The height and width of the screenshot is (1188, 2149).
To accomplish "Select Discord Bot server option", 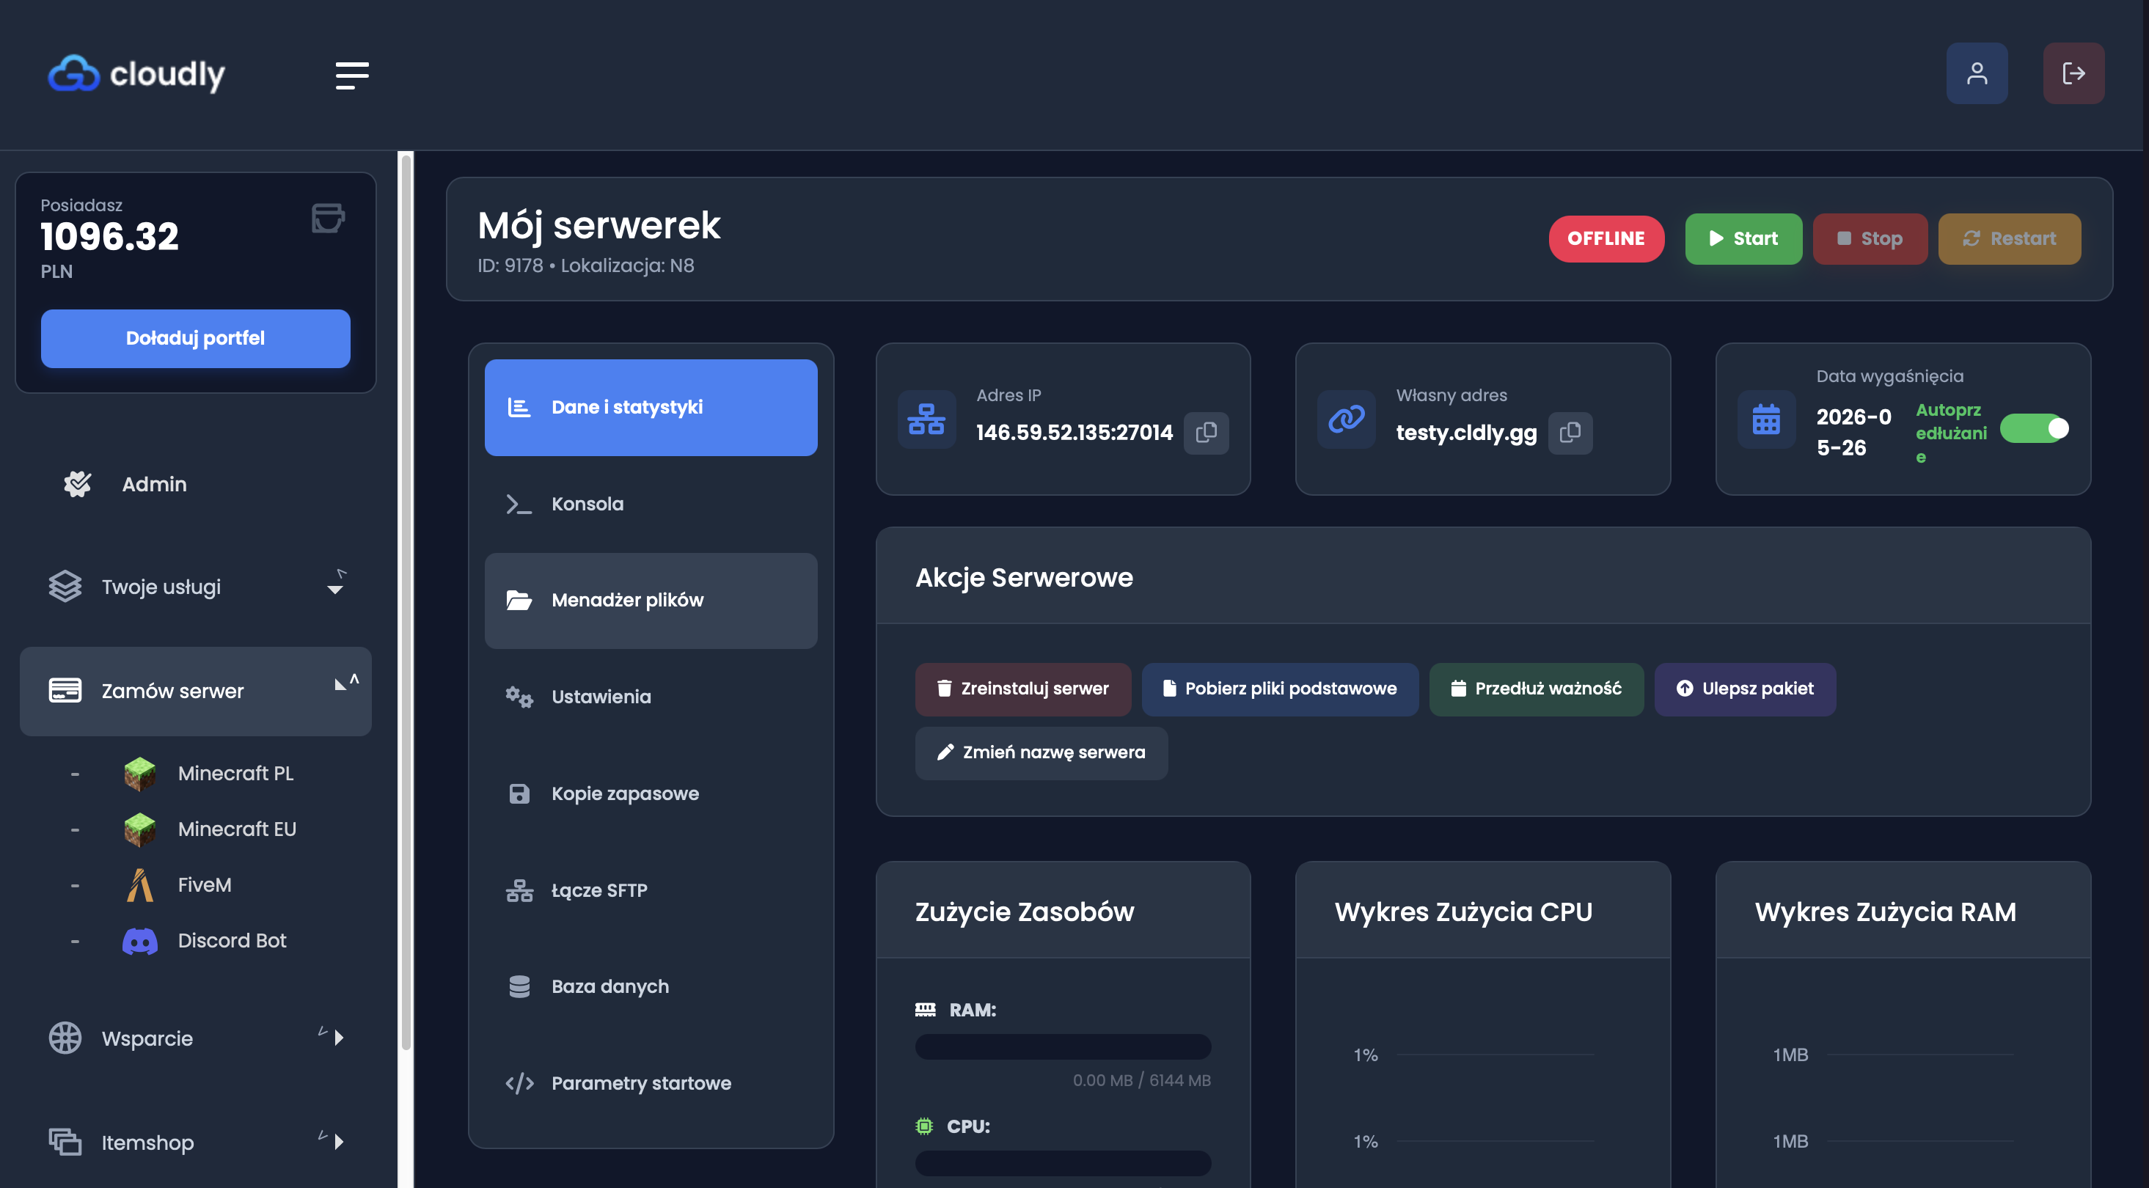I will click(x=231, y=940).
